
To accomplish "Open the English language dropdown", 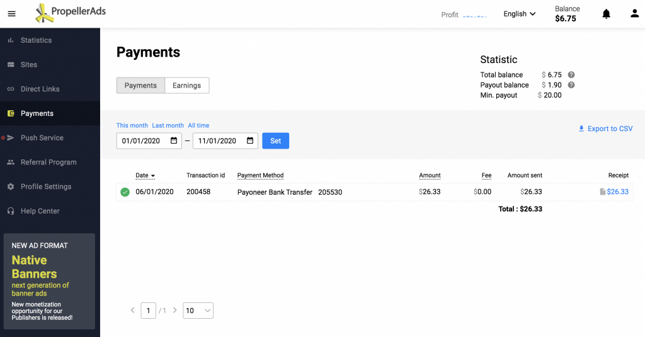I will click(x=520, y=14).
